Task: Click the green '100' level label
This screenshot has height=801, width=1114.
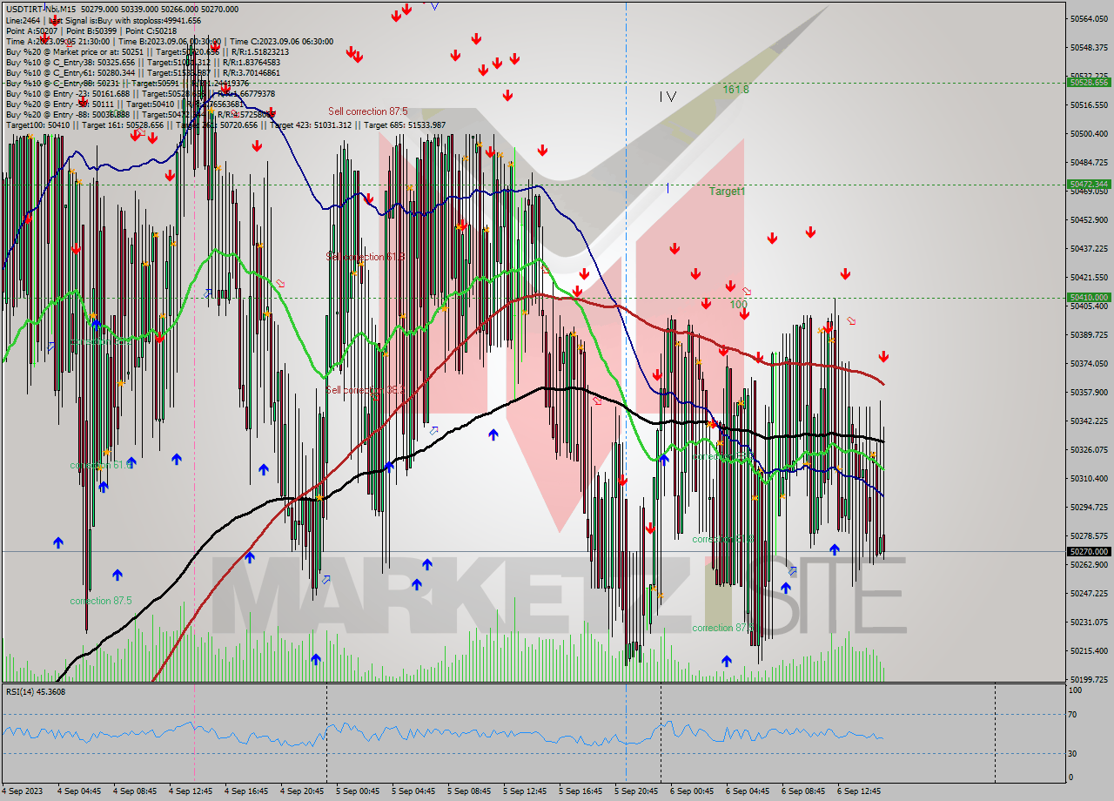Action: tap(738, 305)
